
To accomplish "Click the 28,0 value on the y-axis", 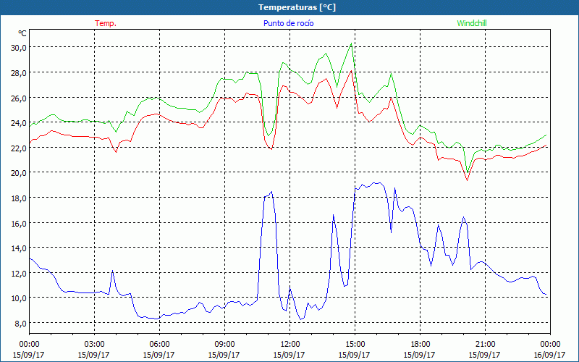I will [x=19, y=73].
